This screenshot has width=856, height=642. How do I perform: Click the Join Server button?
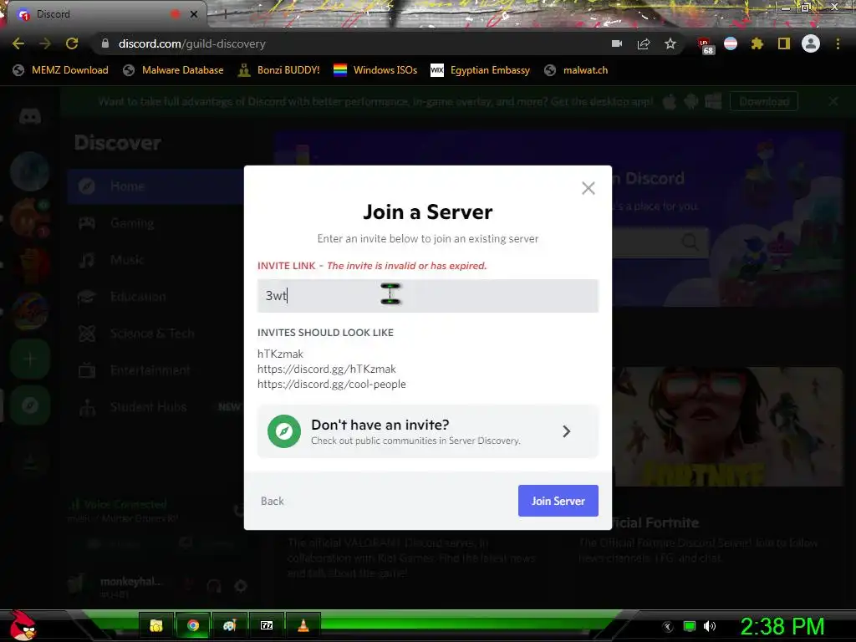point(558,501)
